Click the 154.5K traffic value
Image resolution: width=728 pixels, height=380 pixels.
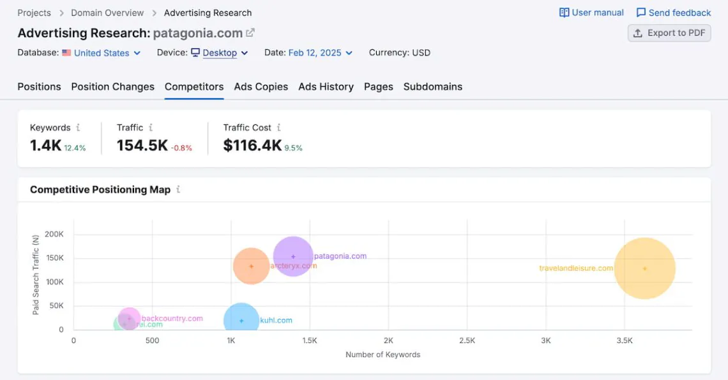(x=142, y=145)
